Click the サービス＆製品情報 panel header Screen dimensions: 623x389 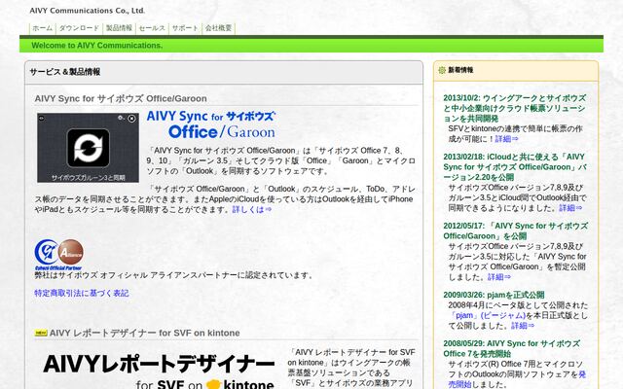tap(224, 72)
